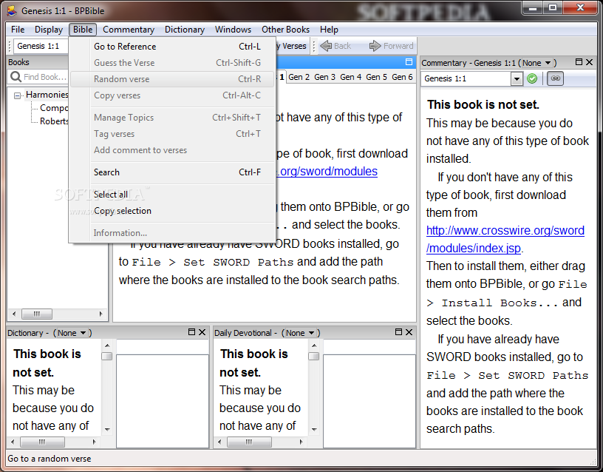Choose Go to Reference menu entry

click(172, 47)
